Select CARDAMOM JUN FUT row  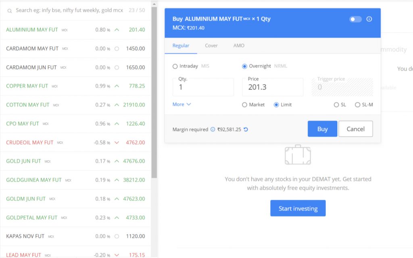(x=75, y=67)
